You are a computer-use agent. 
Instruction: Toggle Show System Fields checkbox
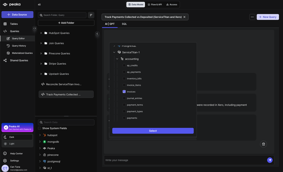pos(39,128)
